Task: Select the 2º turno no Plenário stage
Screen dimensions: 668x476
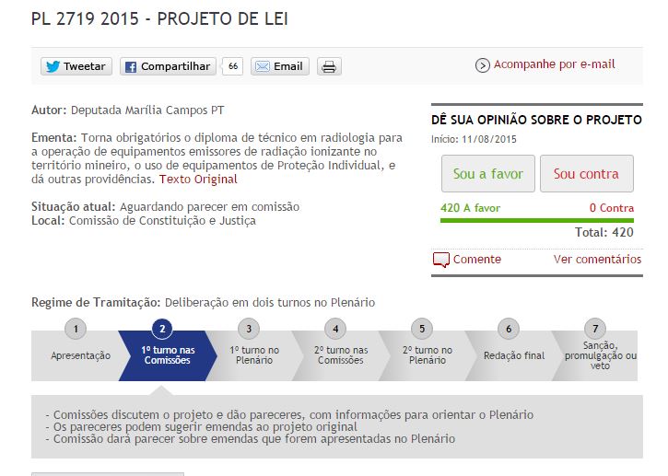Action: point(428,355)
